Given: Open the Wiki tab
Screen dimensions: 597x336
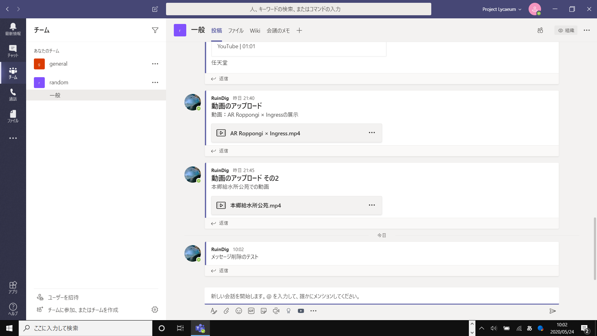Looking at the screenshot, I should pos(255,30).
